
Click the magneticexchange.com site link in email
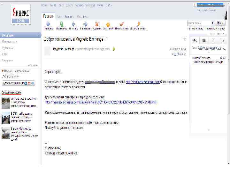coord(143,82)
